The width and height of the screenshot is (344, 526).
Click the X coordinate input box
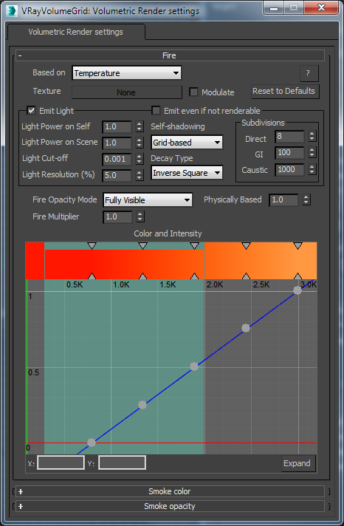[61, 463]
